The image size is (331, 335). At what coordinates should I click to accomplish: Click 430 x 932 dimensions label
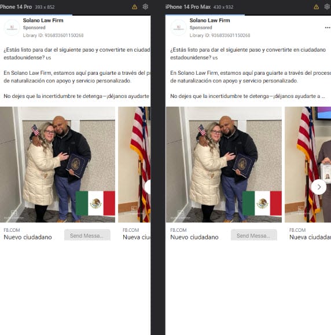223,8
